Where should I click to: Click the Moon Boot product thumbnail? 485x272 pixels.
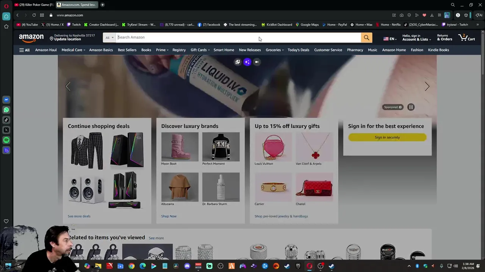coord(180,147)
